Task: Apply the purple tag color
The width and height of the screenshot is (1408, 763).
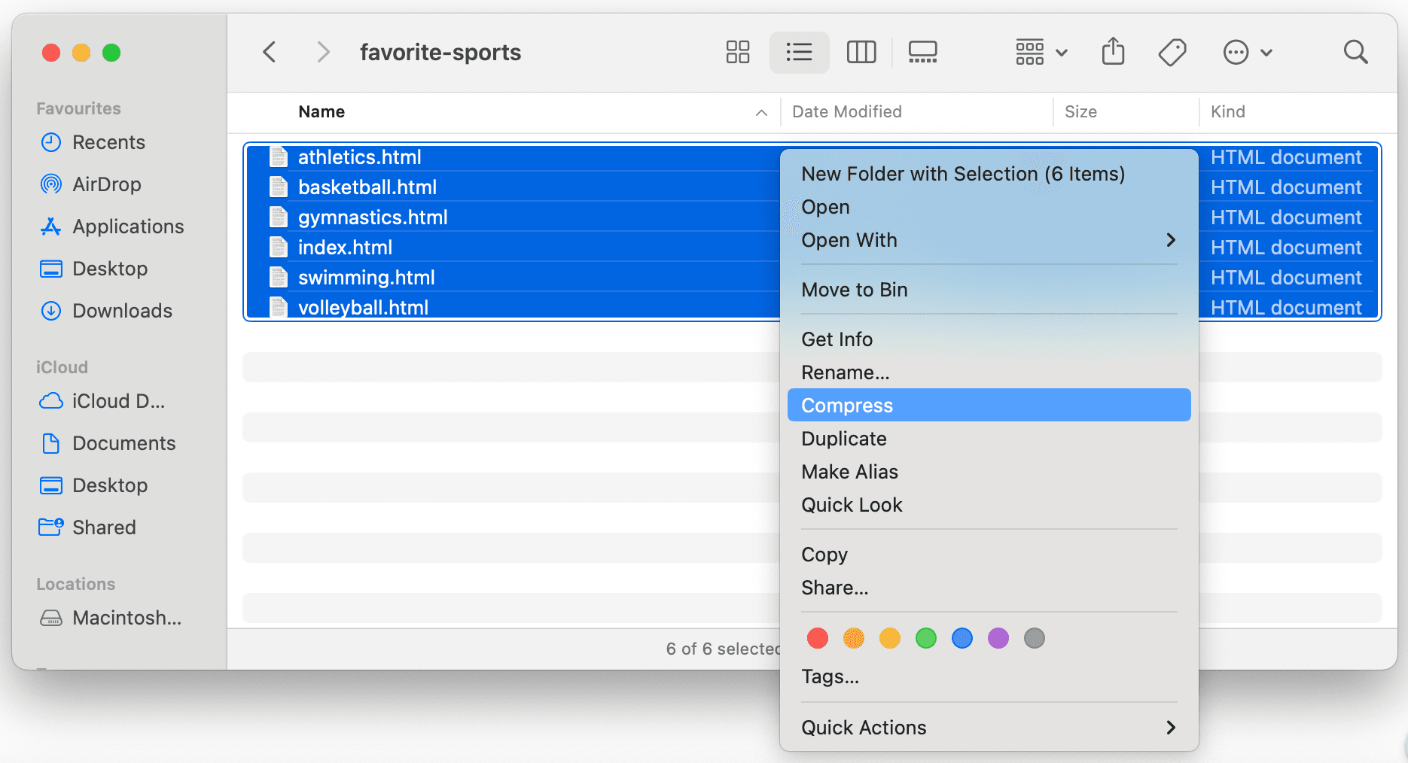Action: coord(998,638)
